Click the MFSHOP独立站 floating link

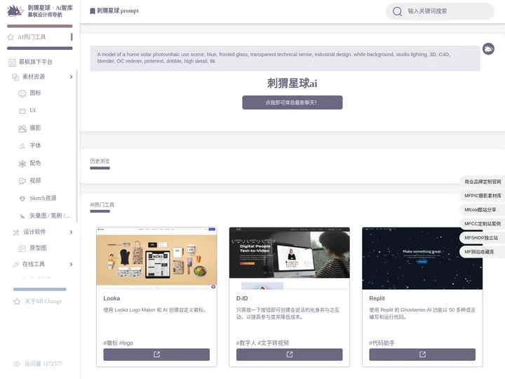click(x=481, y=238)
